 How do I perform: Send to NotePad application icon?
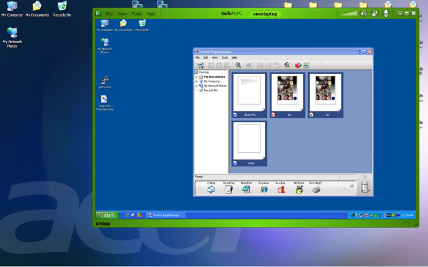click(x=246, y=189)
